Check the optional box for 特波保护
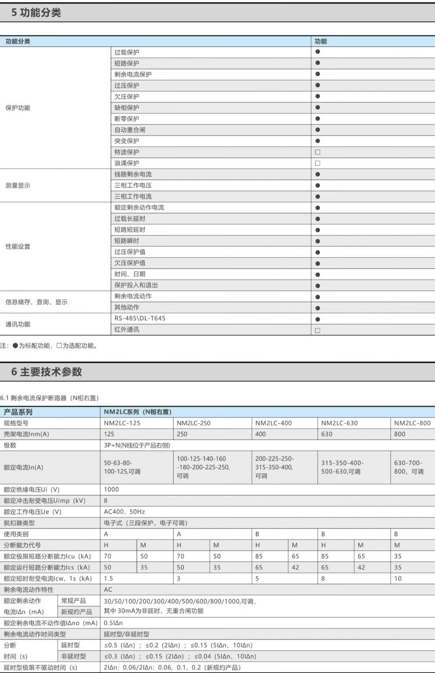Screen dimensions: 435x673 pyautogui.click(x=318, y=152)
